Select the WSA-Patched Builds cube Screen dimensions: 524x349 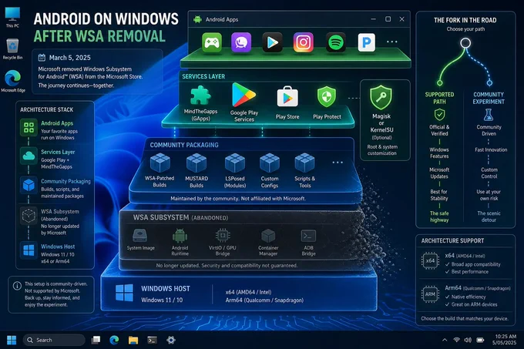(x=160, y=163)
